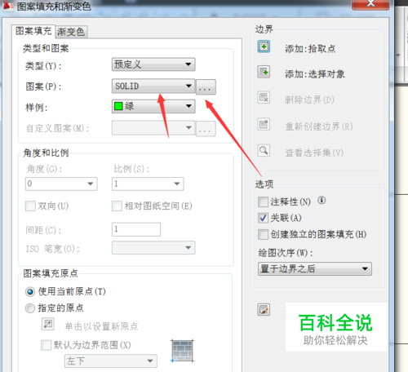
Task: Click the Add: Pick Points icon (添加:拾取点)
Action: coord(264,46)
